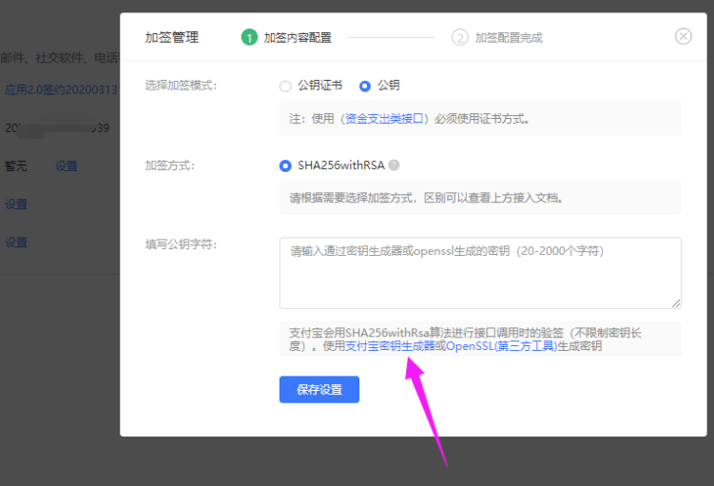Click the middle 设置 link on background page
This screenshot has width=714, height=486.
pyautogui.click(x=16, y=204)
